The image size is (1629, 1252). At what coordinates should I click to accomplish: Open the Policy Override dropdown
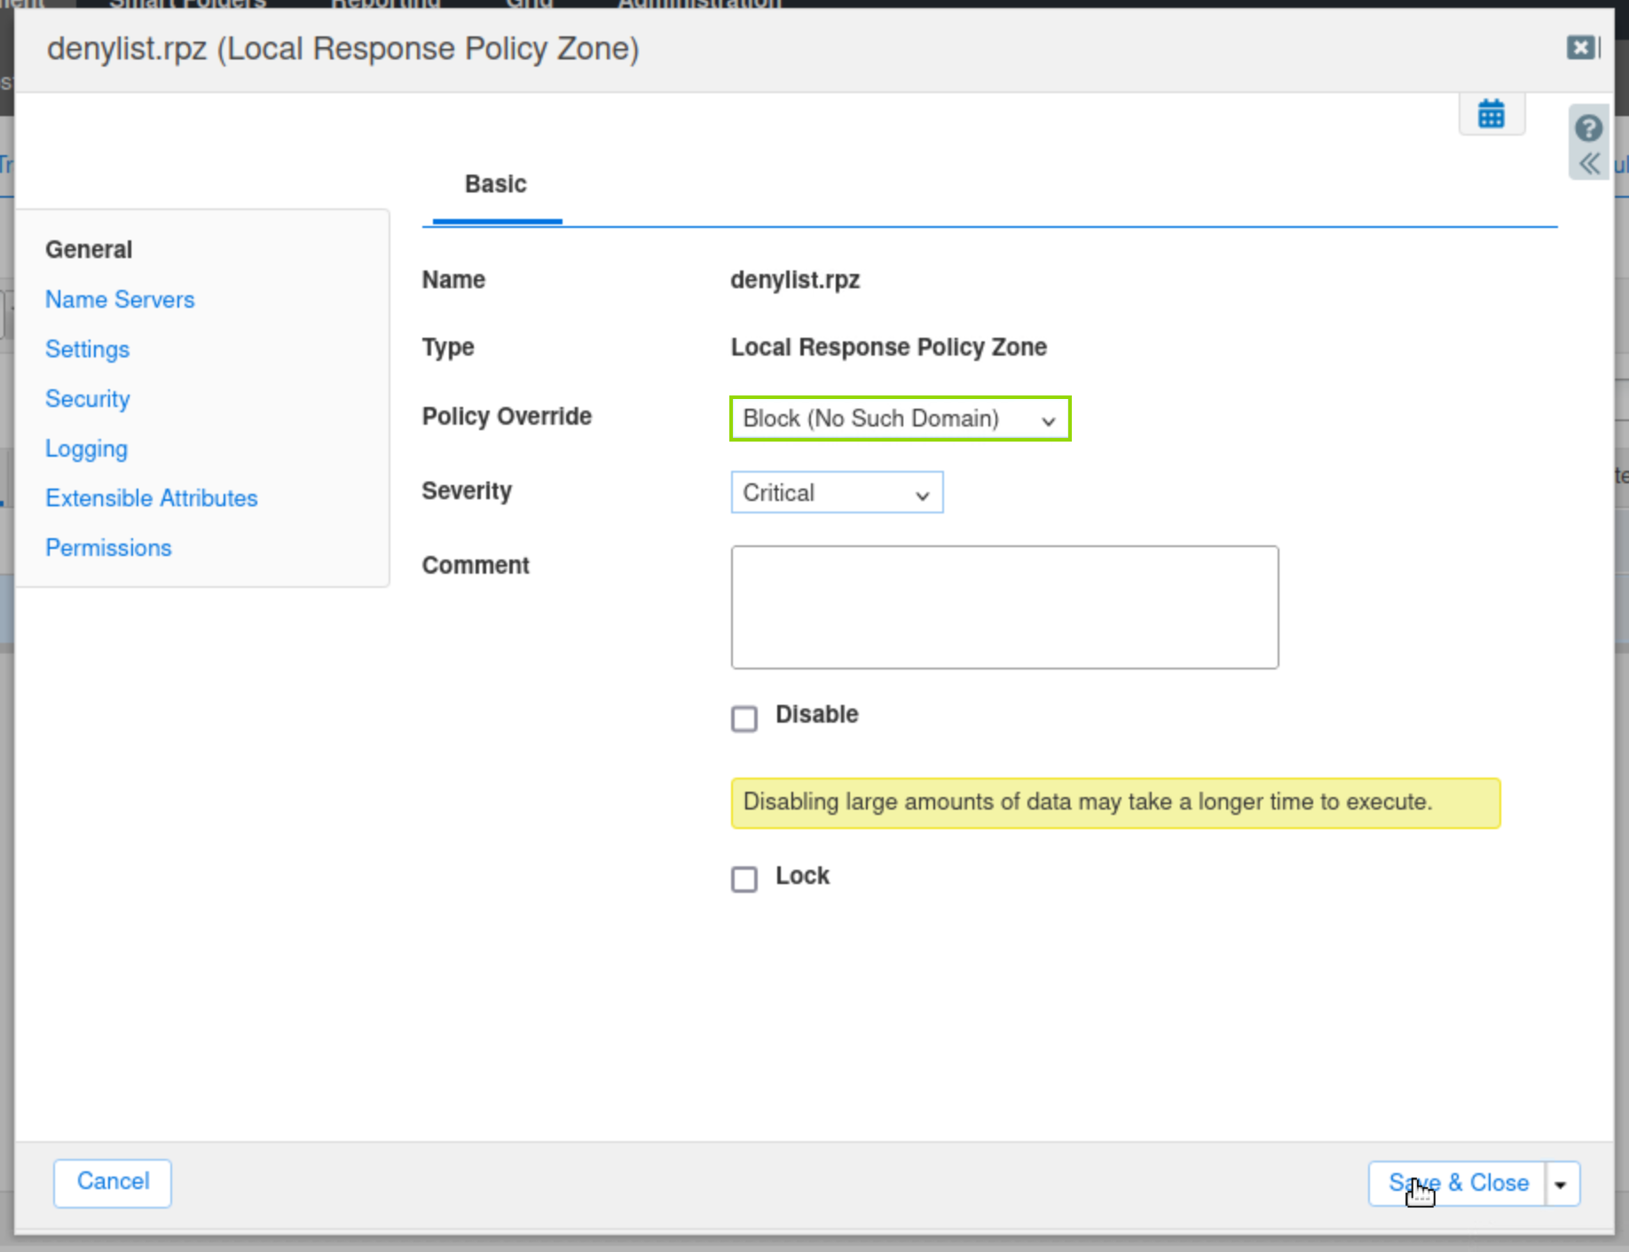point(900,419)
